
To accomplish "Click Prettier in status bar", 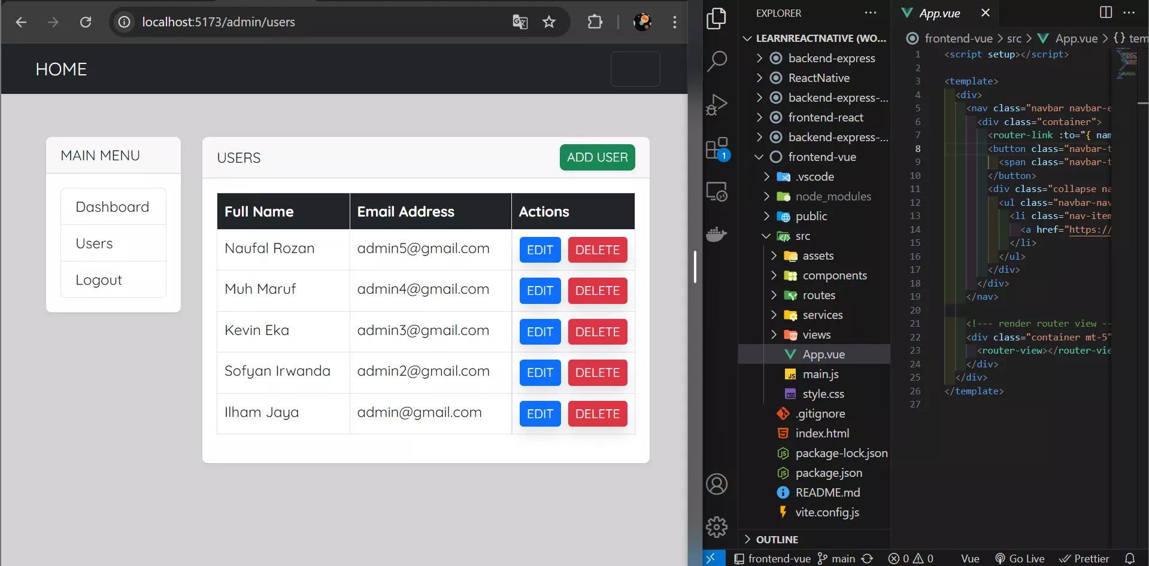I will (1084, 558).
